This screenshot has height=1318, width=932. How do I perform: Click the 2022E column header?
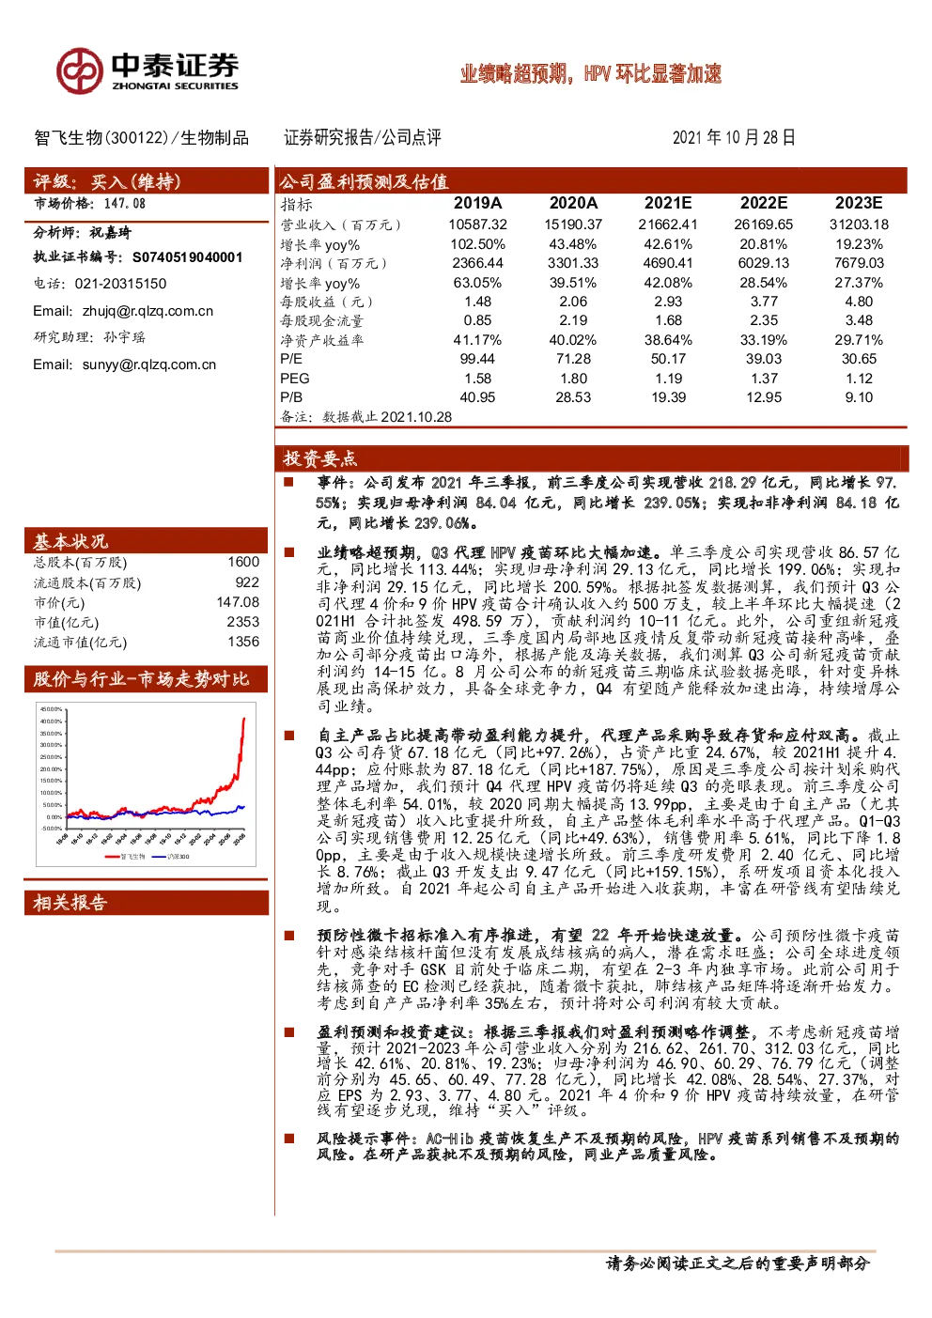764,203
